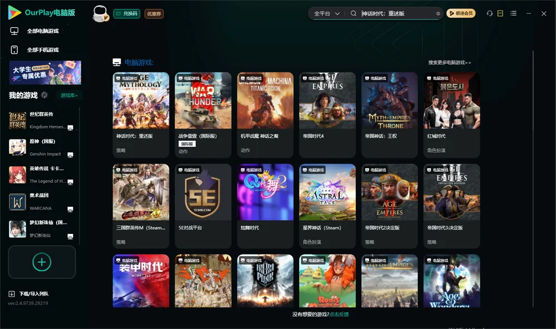Open the customer service headset icon

click(x=490, y=13)
